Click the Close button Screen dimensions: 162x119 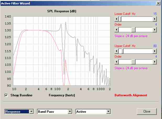coord(147,111)
